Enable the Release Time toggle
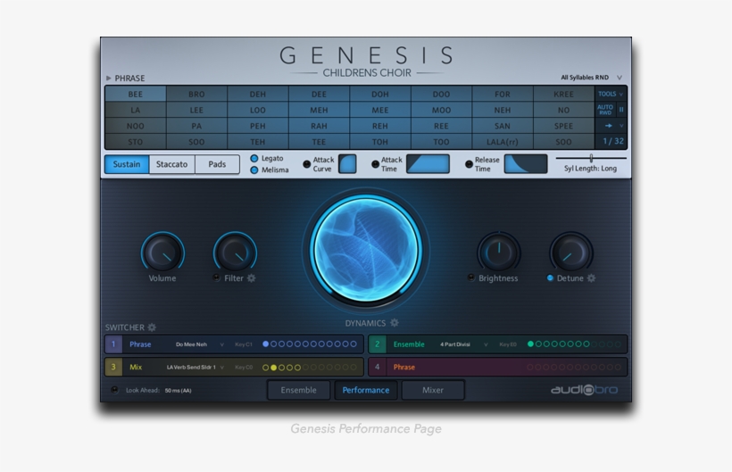Viewport: 732px width, 472px height. pyautogui.click(x=470, y=164)
